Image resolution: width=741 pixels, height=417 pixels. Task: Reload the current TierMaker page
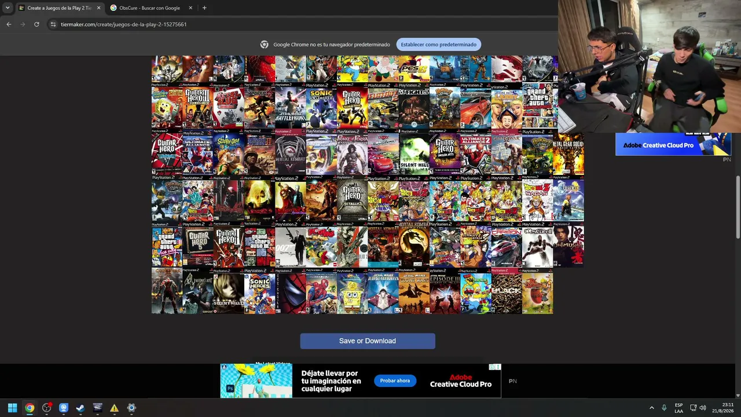tap(36, 24)
